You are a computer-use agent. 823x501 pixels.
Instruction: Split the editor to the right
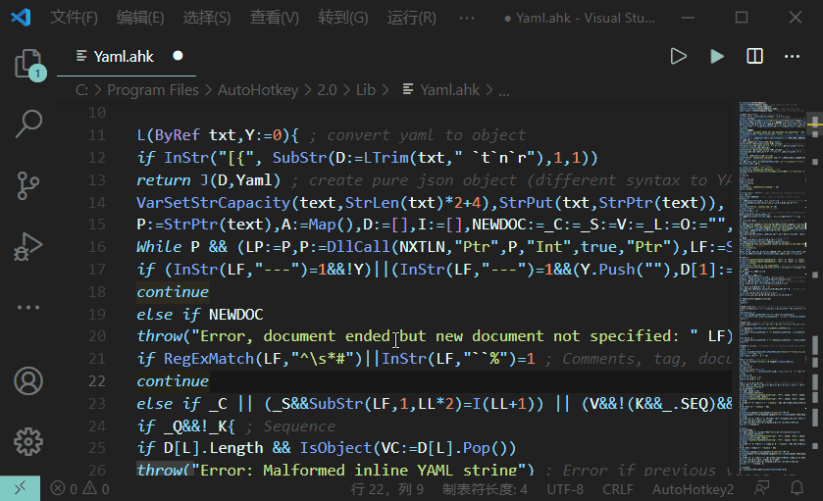pos(754,56)
